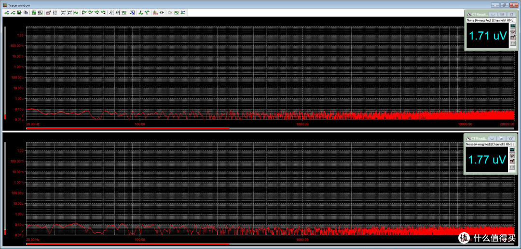This screenshot has height=249, width=521.
Task: Click the green trace down-arrow icon
Action: (x=147, y=13)
